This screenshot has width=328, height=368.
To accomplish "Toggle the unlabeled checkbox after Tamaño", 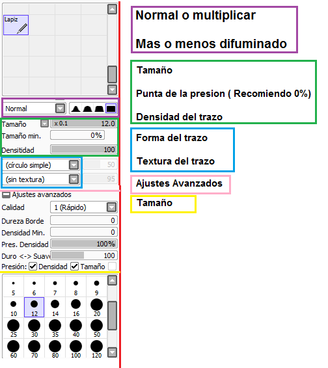I will (113, 267).
